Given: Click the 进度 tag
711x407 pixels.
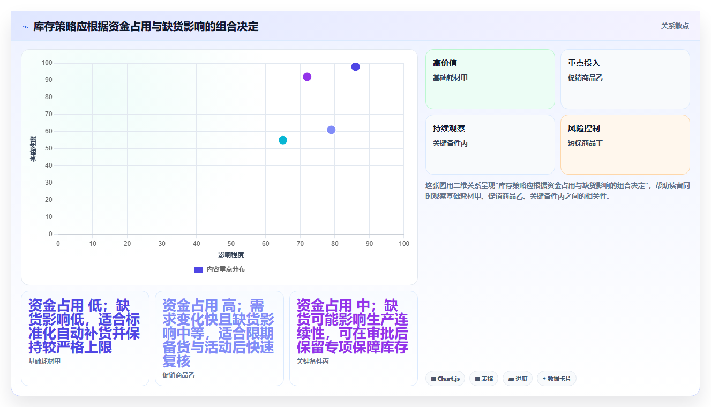Looking at the screenshot, I should [x=518, y=379].
